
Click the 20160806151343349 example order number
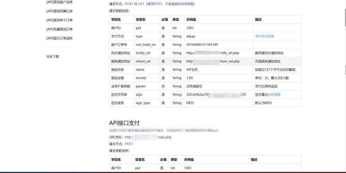(202, 45)
